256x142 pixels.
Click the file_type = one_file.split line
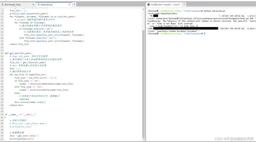point(35,78)
